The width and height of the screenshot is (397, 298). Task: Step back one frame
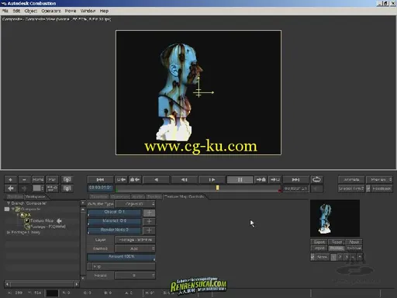pos(184,179)
